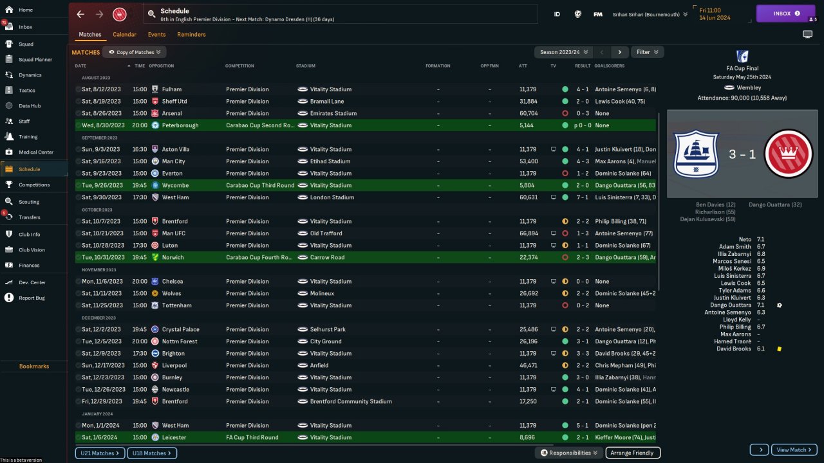Click the back navigation arrow
Viewport: 824px width, 463px height.
coord(80,14)
